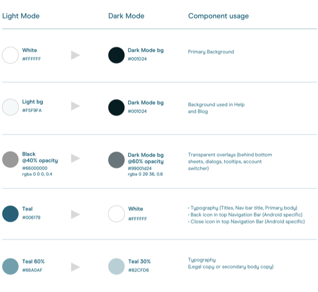The height and width of the screenshot is (292, 318).
Task: Click the arrow beside Teal 60%
Action: (76, 267)
